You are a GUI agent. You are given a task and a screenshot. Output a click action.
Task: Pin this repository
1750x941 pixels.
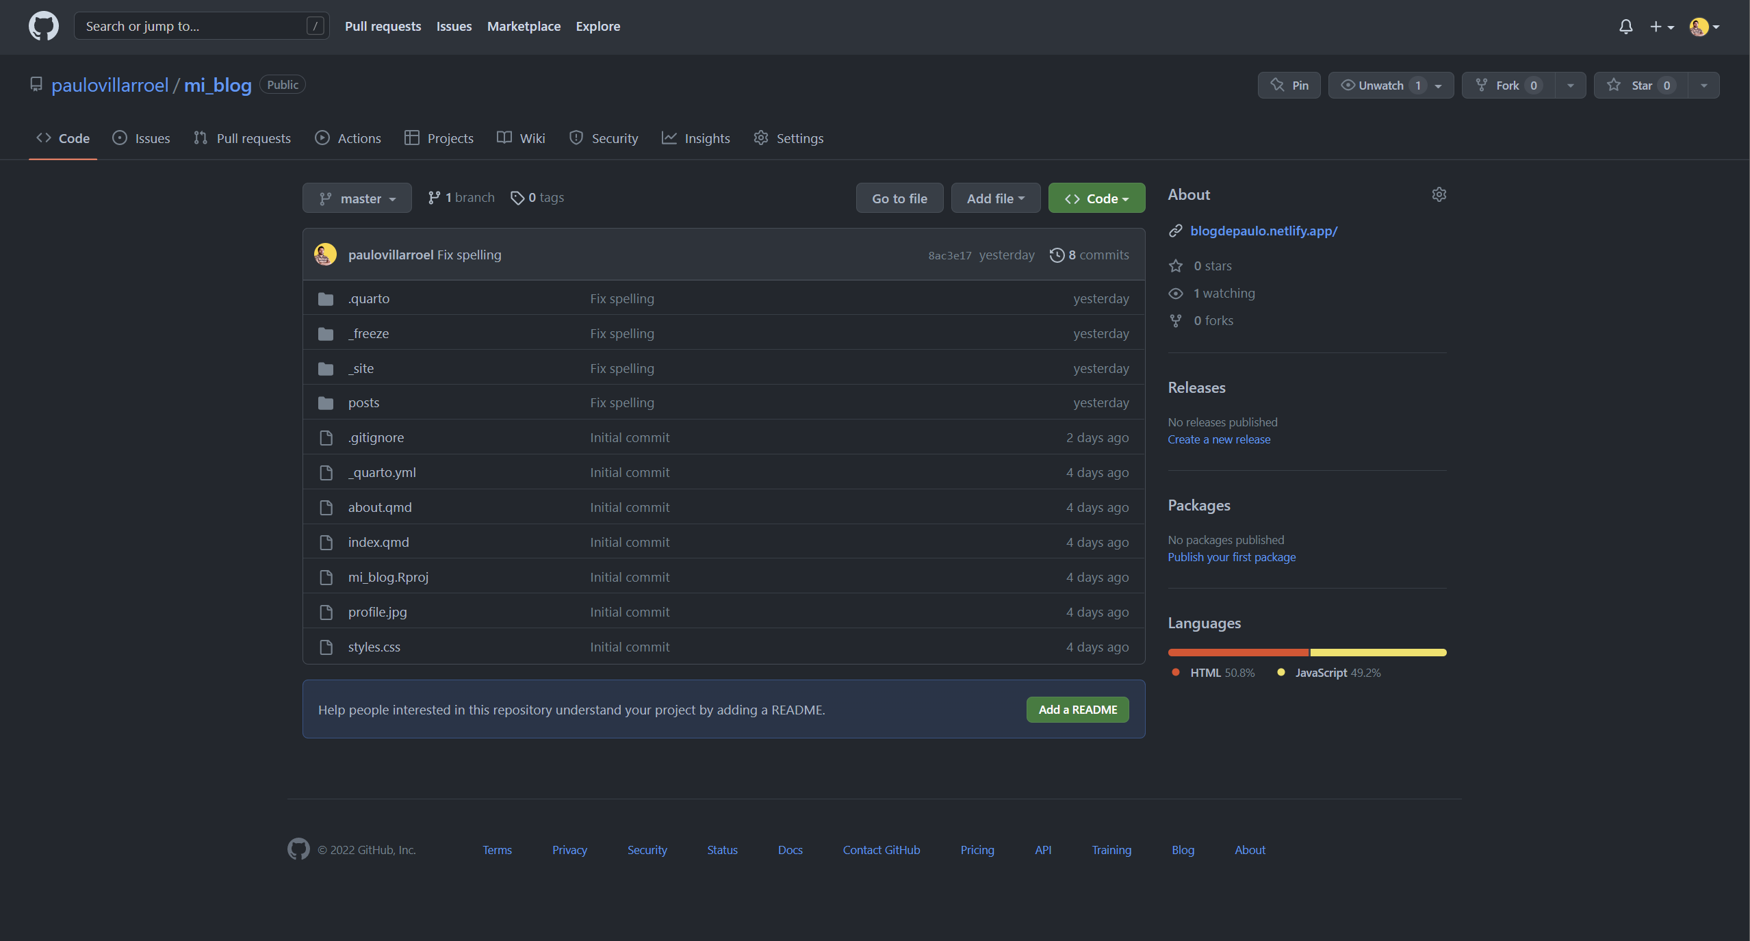click(x=1289, y=86)
